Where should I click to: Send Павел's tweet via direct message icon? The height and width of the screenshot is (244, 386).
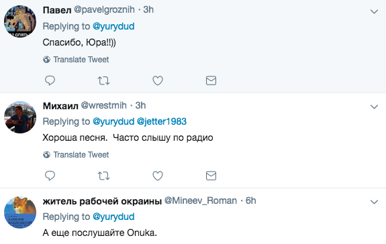pyautogui.click(x=211, y=80)
